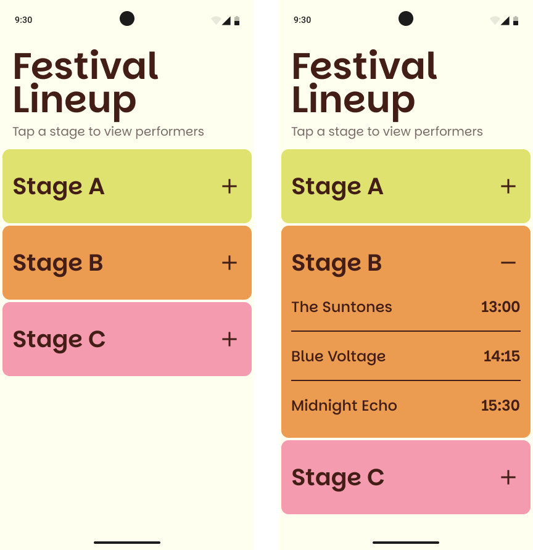This screenshot has height=550, width=533.
Task: Click Stage A plus icon in the all-collapsed screen
Action: [229, 186]
